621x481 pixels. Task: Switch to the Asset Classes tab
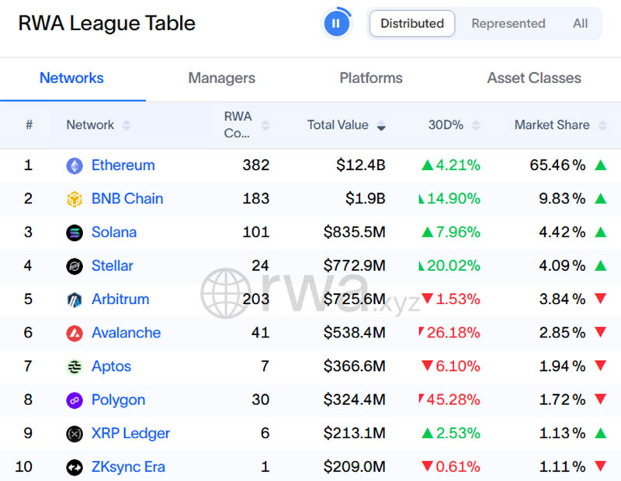534,78
